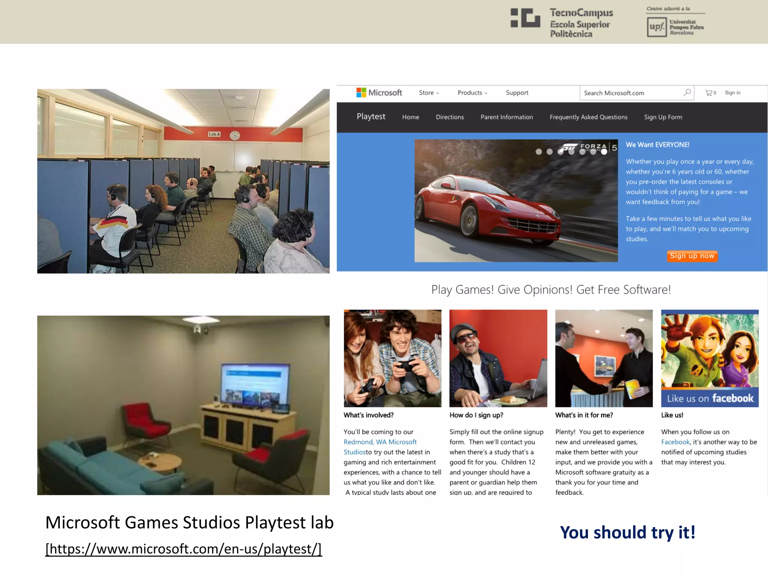This screenshot has height=576, width=768.
Task: Open Frequently Asked Questions page
Action: point(588,117)
